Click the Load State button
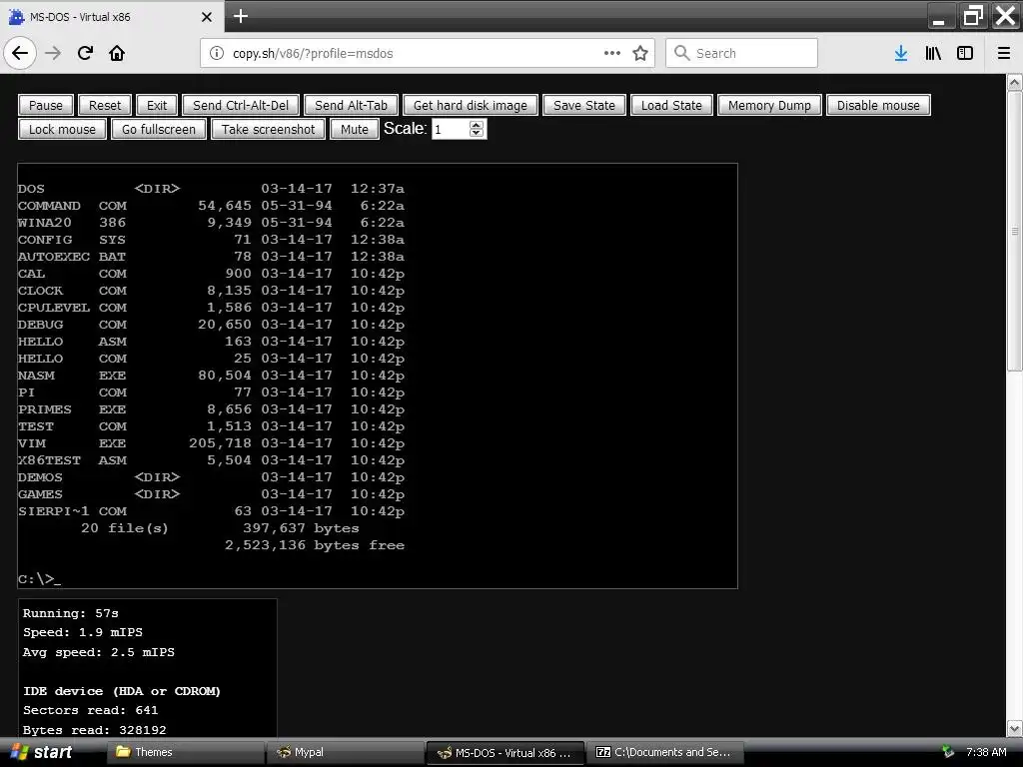Image resolution: width=1023 pixels, height=767 pixels. pos(671,105)
